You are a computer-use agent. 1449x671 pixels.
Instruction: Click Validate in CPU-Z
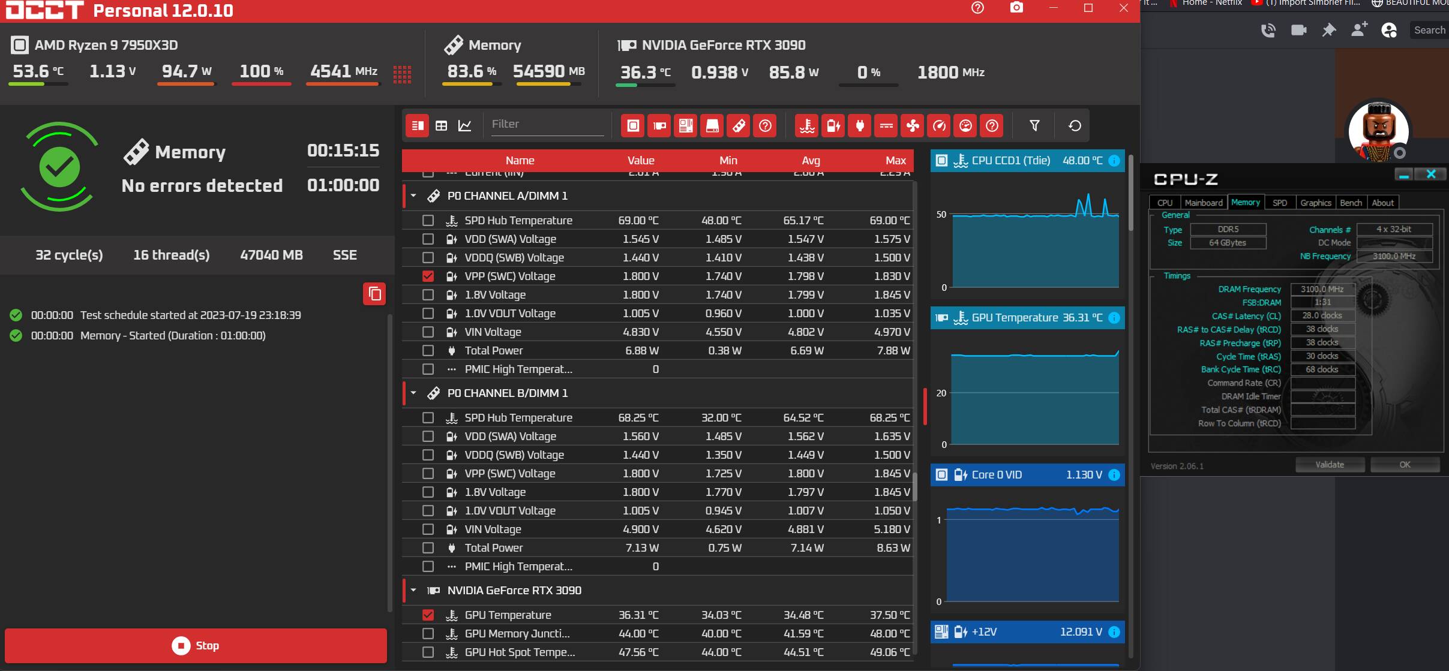[x=1330, y=465]
